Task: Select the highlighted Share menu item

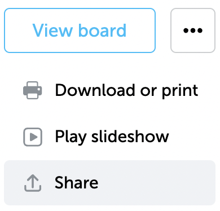Action: pyautogui.click(x=109, y=183)
